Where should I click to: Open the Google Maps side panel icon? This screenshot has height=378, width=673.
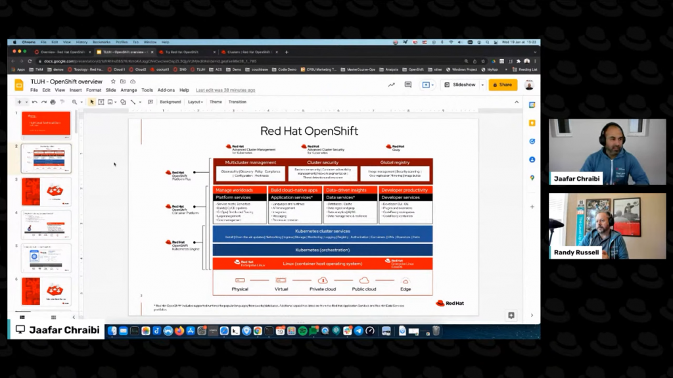coord(532,178)
